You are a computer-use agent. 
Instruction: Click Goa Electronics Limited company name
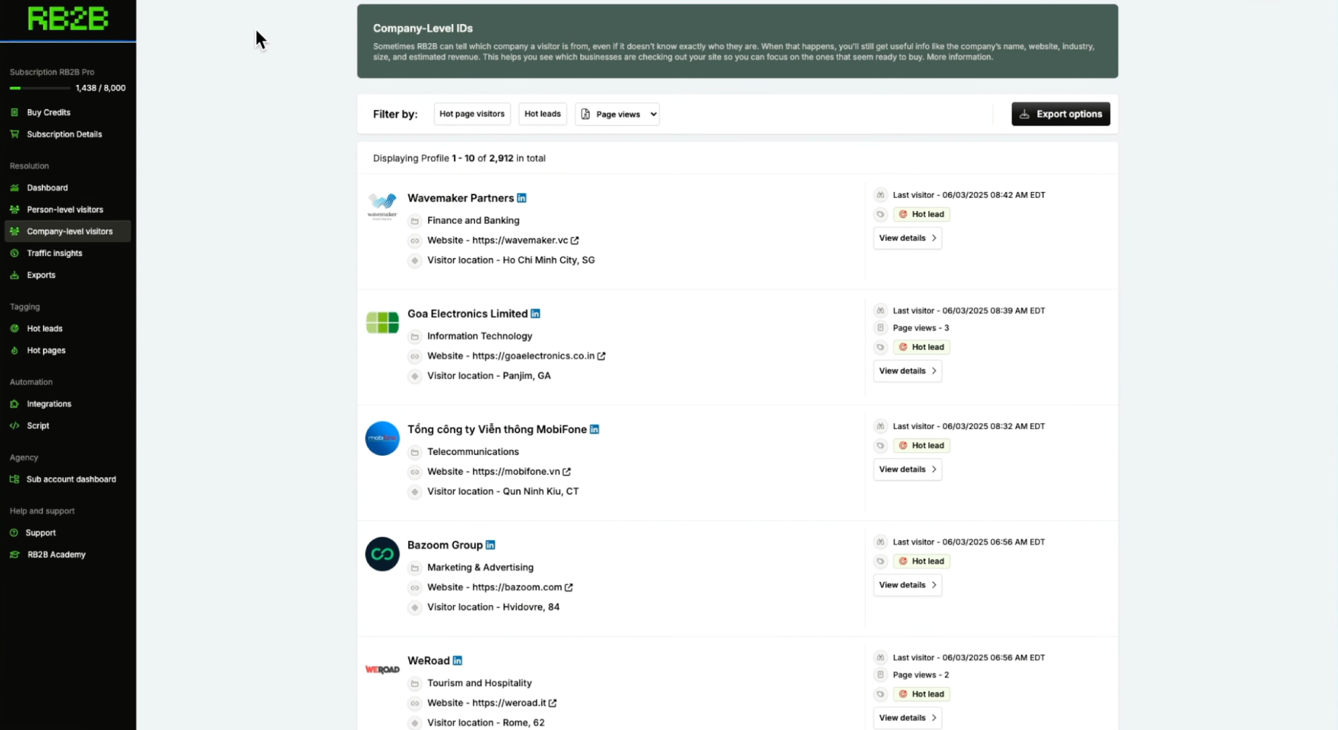pos(468,313)
